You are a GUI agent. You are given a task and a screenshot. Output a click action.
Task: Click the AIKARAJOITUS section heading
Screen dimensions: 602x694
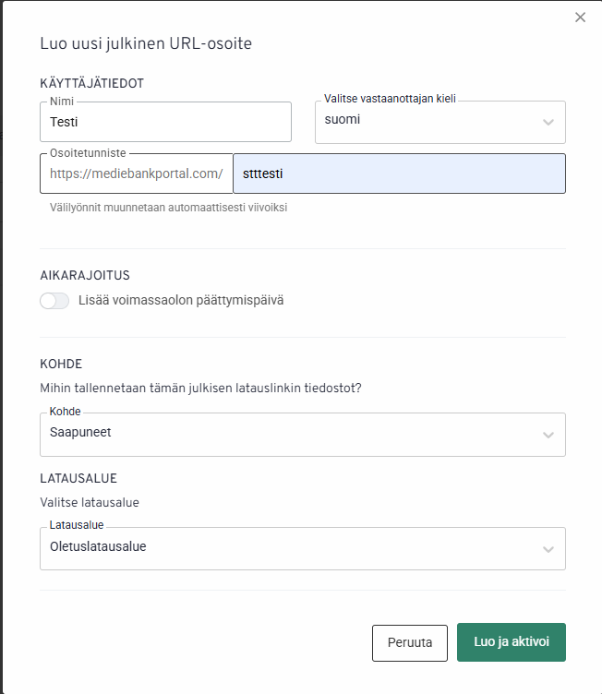pyautogui.click(x=85, y=275)
